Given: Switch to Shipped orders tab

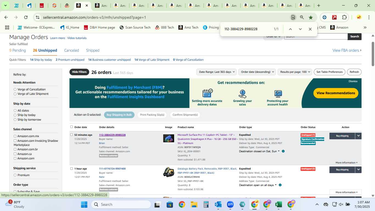Looking at the screenshot, I should pyautogui.click(x=93, y=50).
